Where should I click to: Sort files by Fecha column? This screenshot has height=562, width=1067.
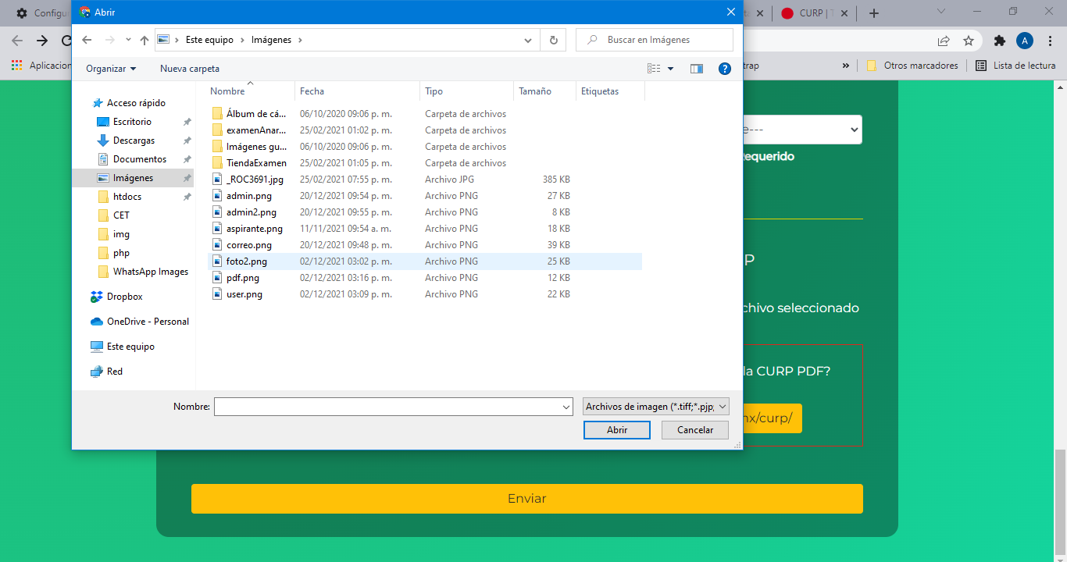pyautogui.click(x=312, y=91)
